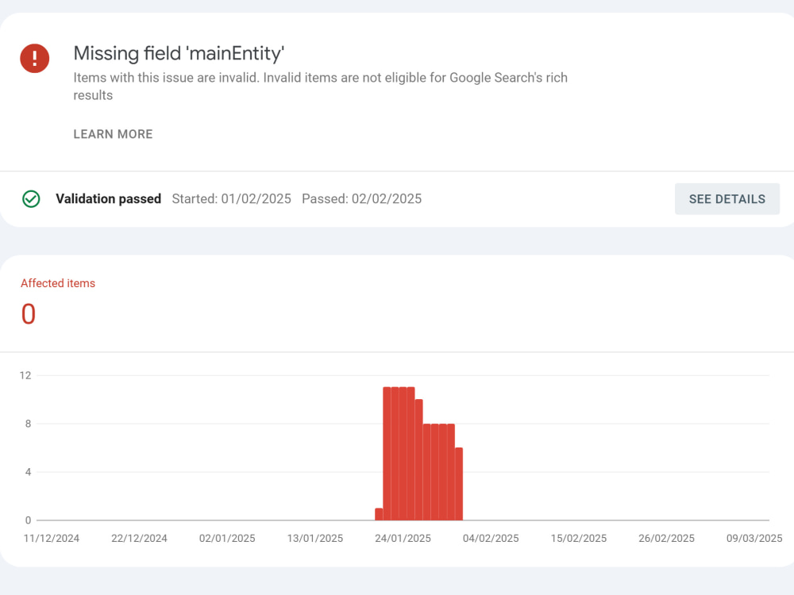Click the Passed: 02/02/2025 date text
The height and width of the screenshot is (595, 794).
pyautogui.click(x=361, y=199)
